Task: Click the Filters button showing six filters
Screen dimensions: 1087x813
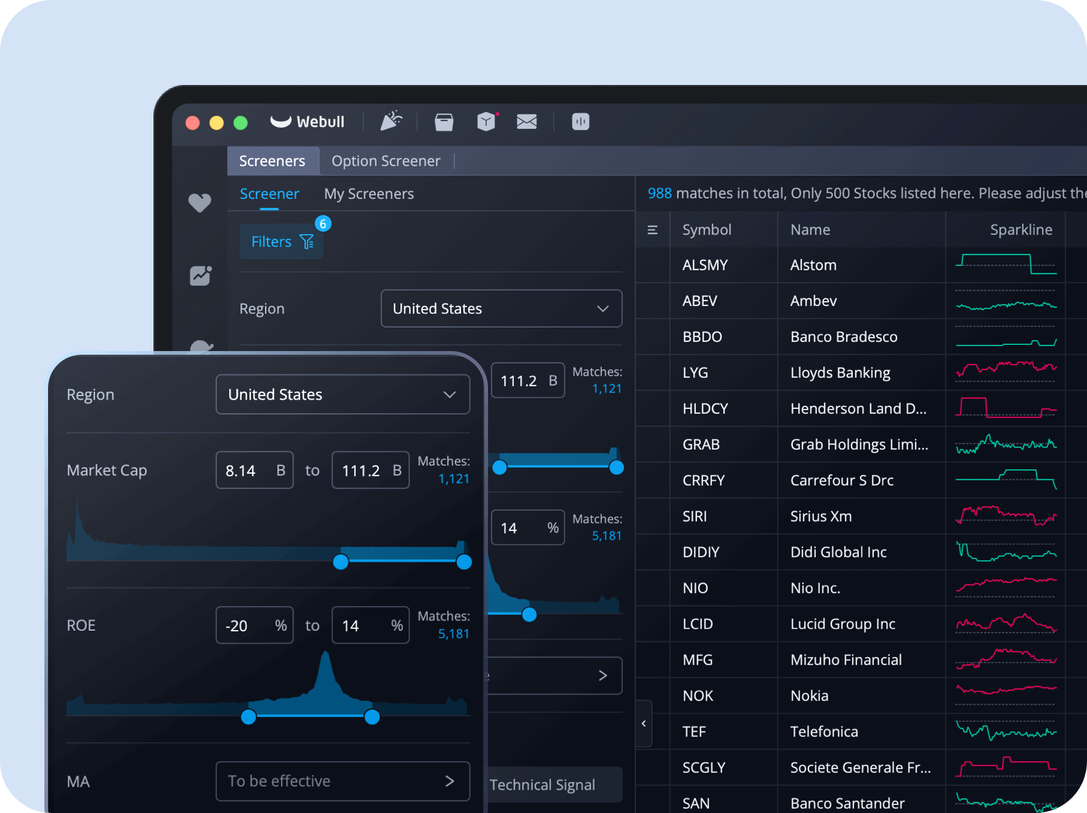Action: click(x=280, y=241)
